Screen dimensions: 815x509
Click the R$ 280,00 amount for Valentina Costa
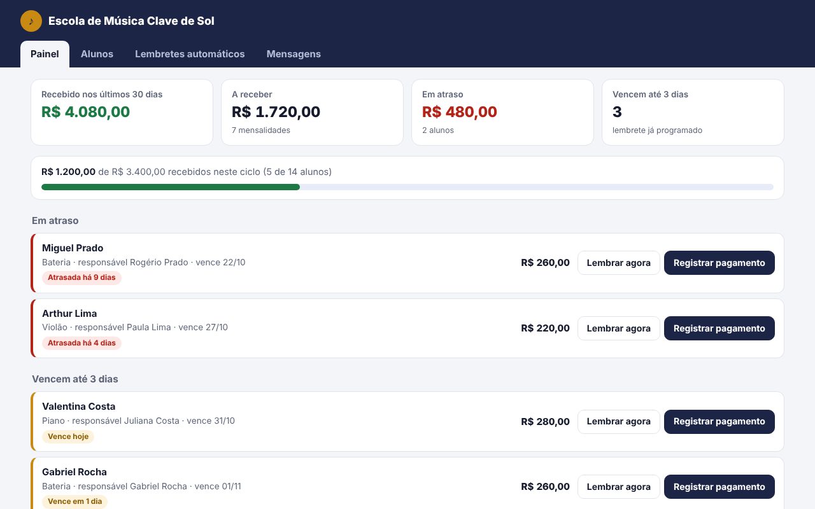(545, 421)
